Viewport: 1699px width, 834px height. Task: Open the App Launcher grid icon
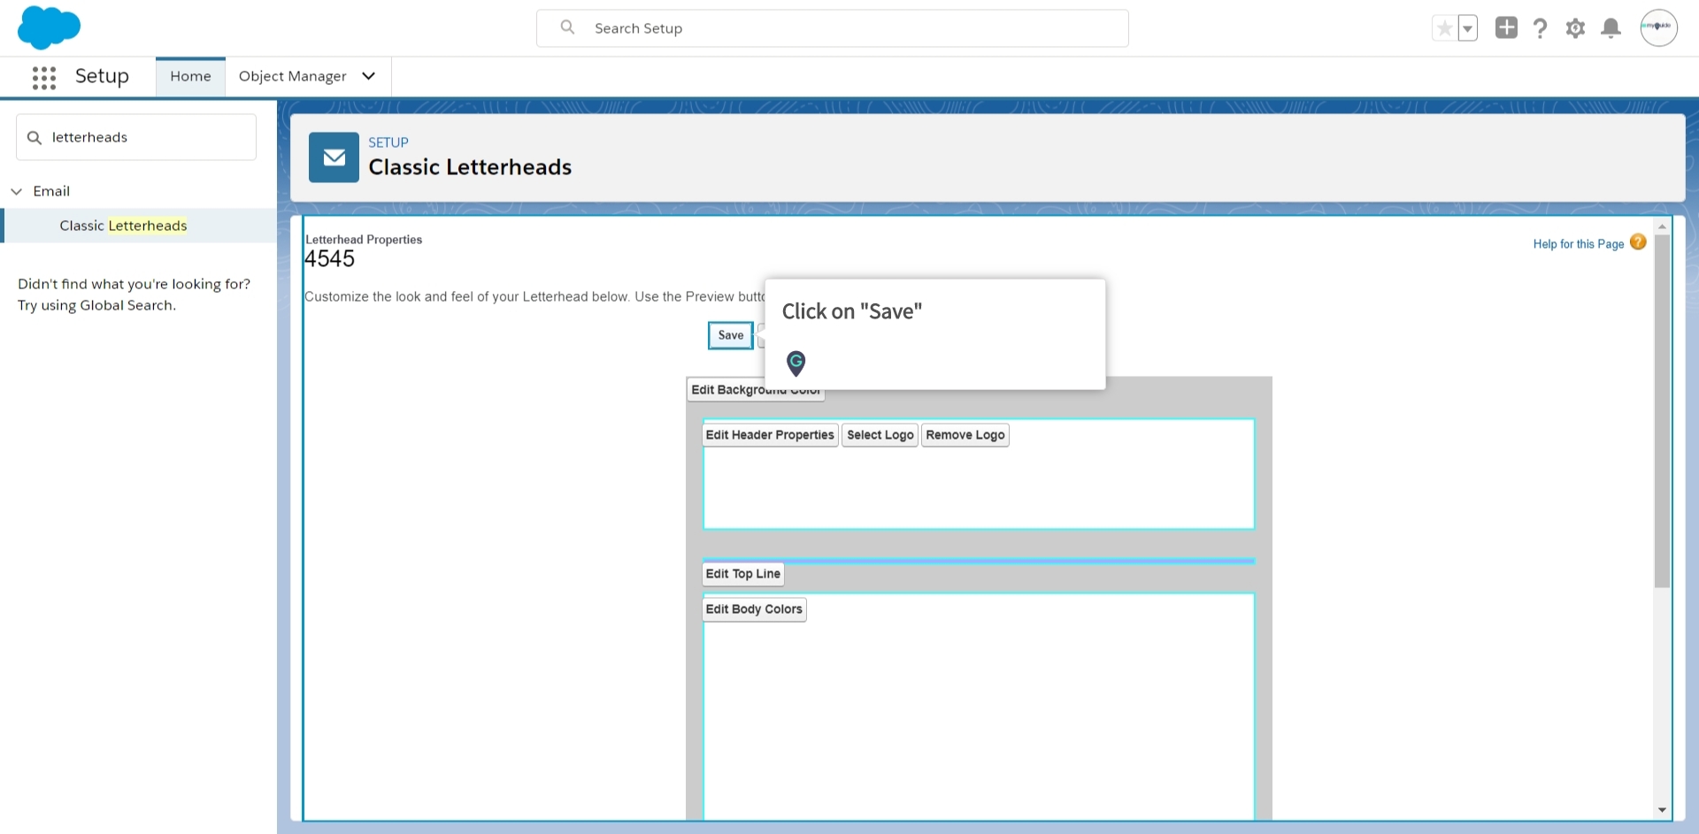pos(43,77)
